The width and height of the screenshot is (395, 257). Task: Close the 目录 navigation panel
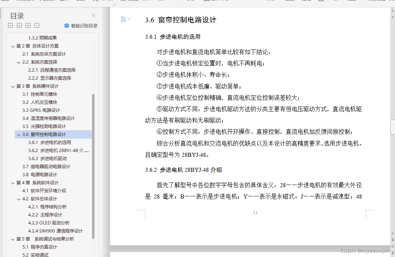pos(93,16)
